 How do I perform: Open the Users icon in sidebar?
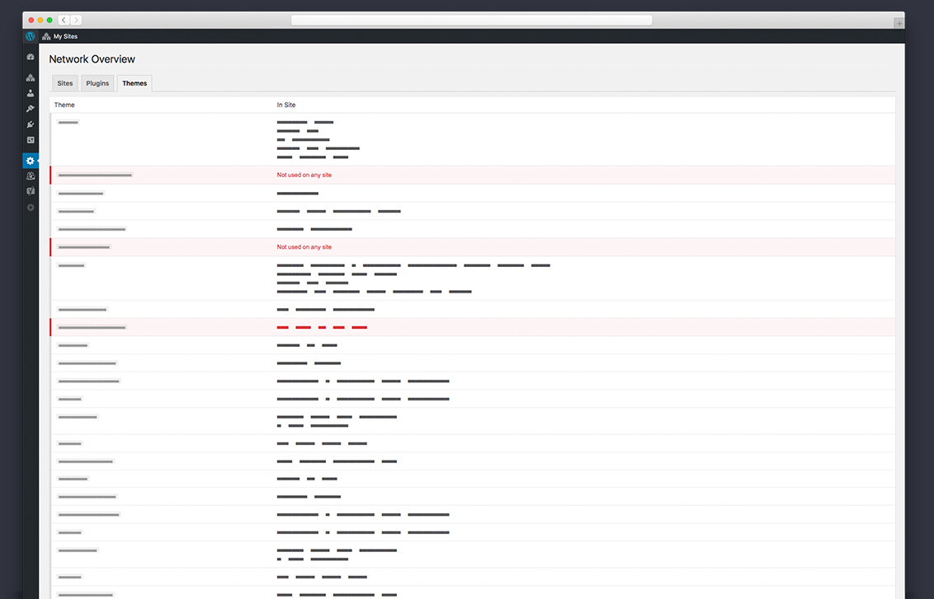(31, 93)
